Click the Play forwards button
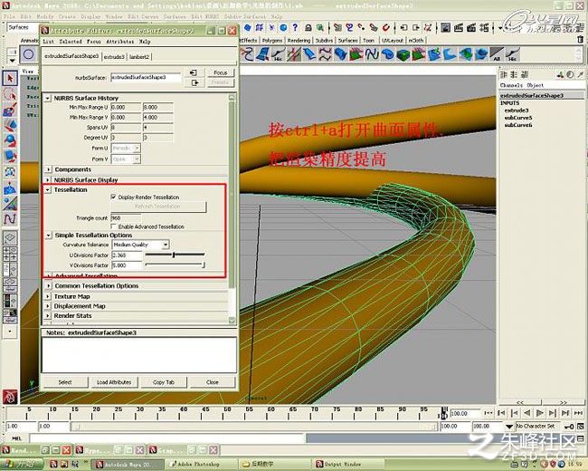This screenshot has width=588, height=471. click(540, 413)
